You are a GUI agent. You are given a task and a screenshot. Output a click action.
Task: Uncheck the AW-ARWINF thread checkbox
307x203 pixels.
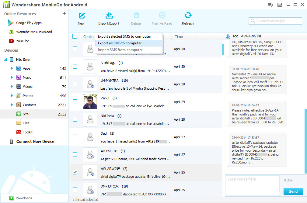(x=75, y=172)
